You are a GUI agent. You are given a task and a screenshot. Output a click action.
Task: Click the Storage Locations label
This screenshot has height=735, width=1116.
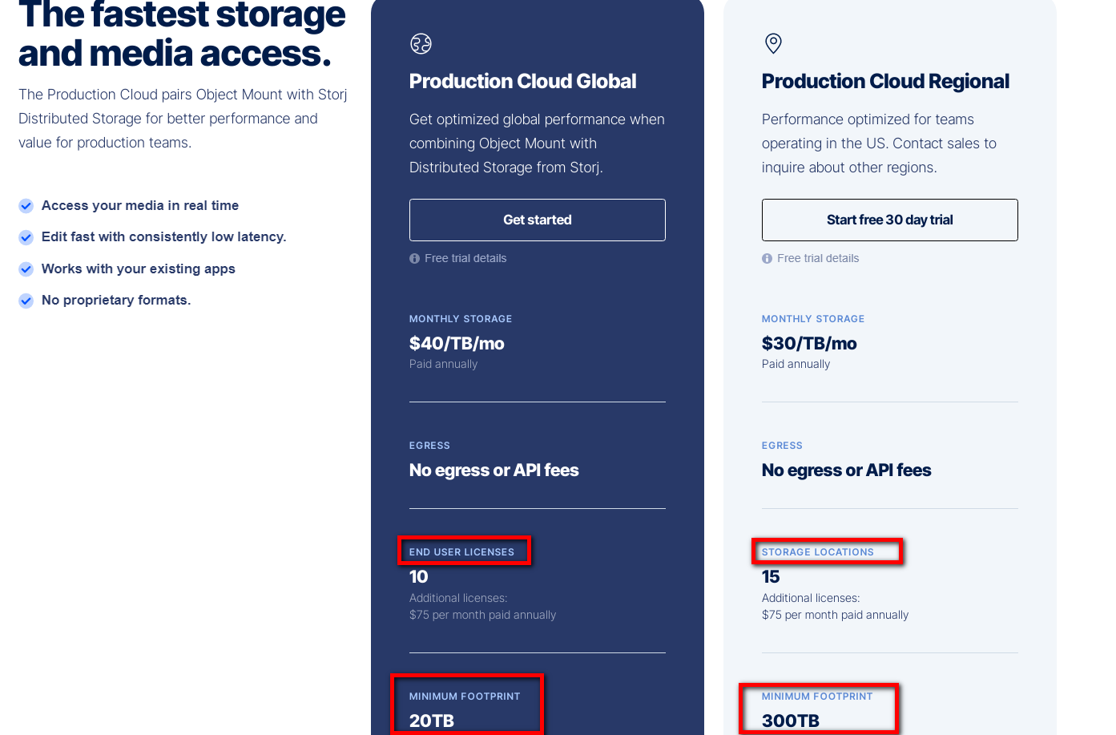tap(817, 552)
